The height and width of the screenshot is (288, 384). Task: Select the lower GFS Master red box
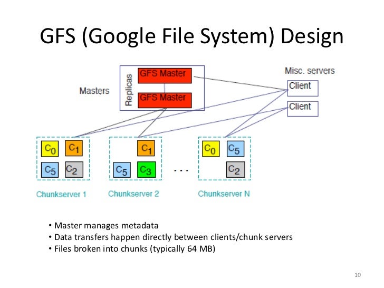pos(165,100)
